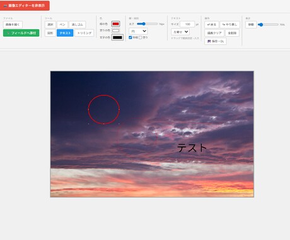Open the shape type dropdown showing 円

pos(138,31)
